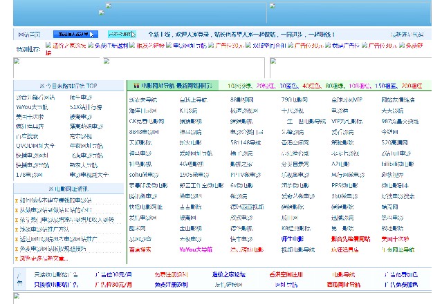442x304 pixels.
Task: Open the 8848电影网 link
Action: pos(144,132)
